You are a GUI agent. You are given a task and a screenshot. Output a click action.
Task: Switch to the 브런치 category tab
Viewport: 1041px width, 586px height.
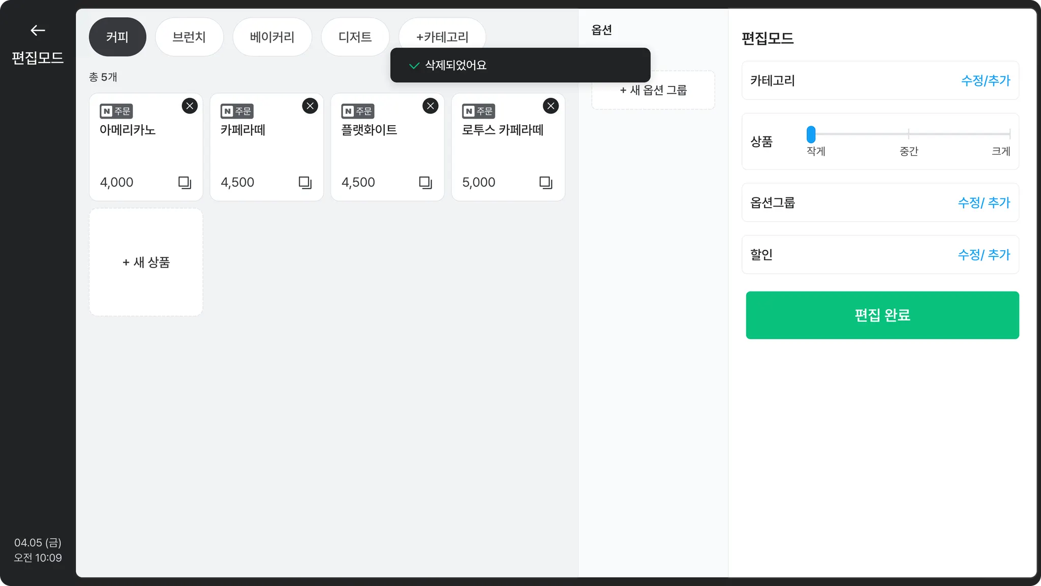[x=189, y=37]
